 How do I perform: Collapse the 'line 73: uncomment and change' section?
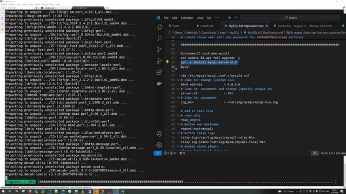(178, 89)
